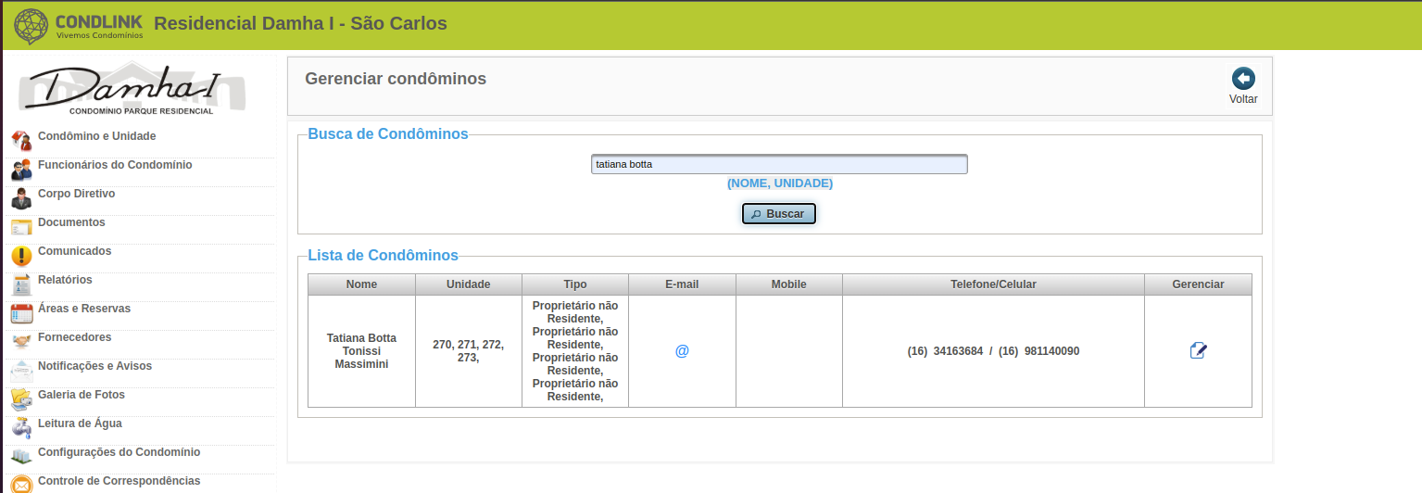Image resolution: width=1422 pixels, height=493 pixels.
Task: Open Controle de Correspondências
Action: click(x=119, y=481)
